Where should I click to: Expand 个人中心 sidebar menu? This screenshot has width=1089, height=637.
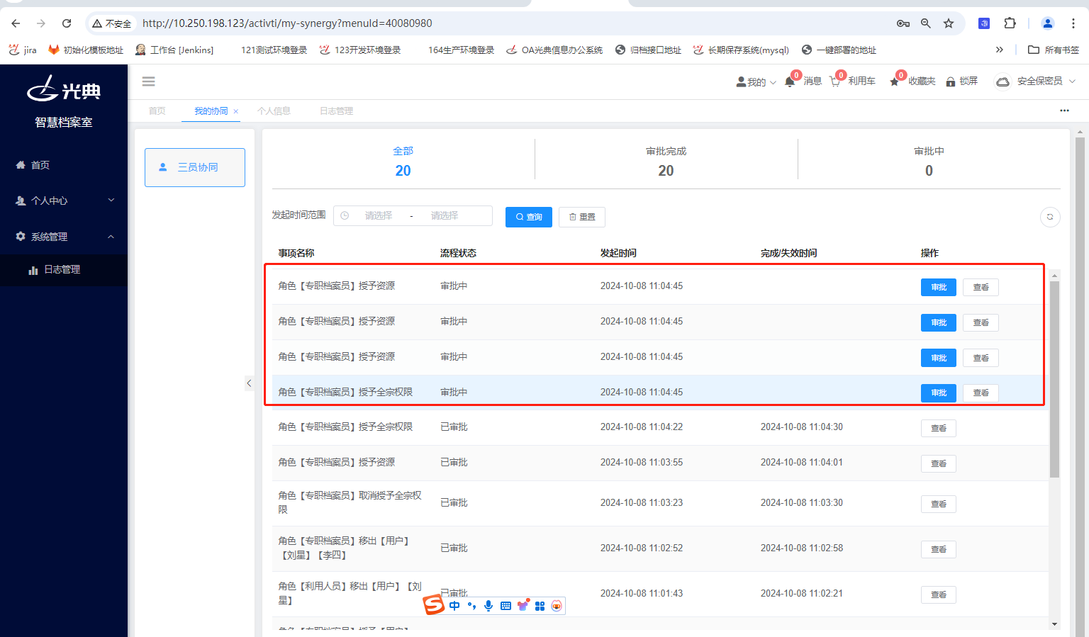click(64, 201)
